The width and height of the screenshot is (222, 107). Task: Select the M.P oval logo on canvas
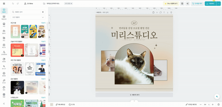(134, 23)
